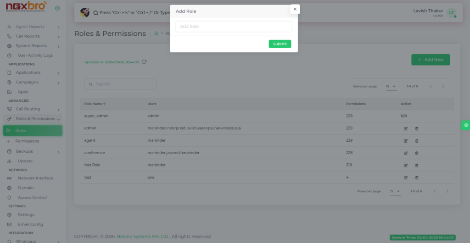Click the edit icon for conference role
This screenshot has width=470, height=243.
point(406,153)
